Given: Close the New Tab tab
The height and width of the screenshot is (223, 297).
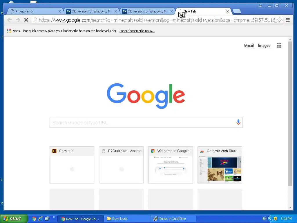Looking at the screenshot, I should point(228,11).
